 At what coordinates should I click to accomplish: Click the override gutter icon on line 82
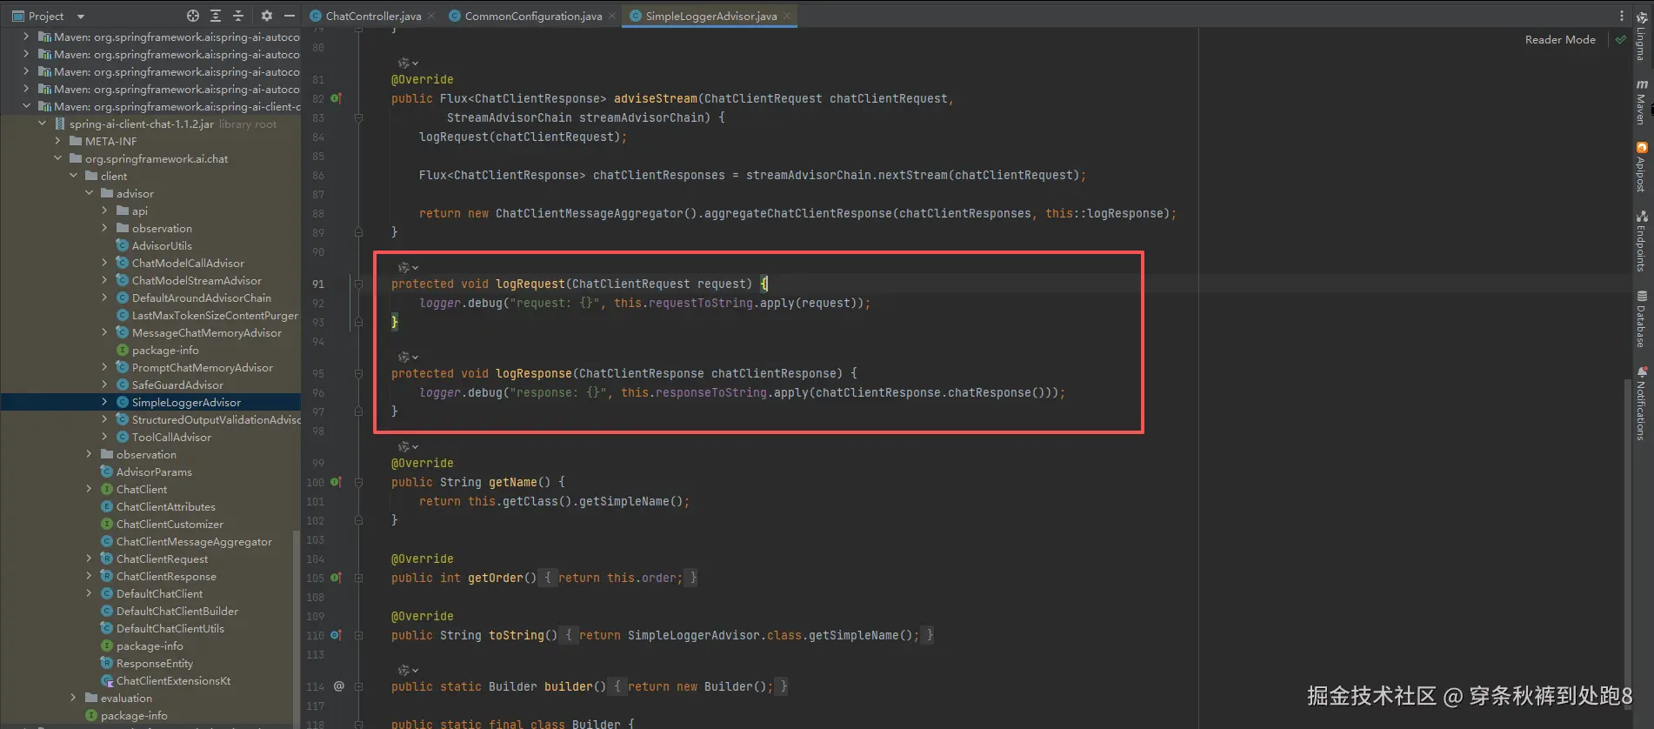click(x=336, y=98)
